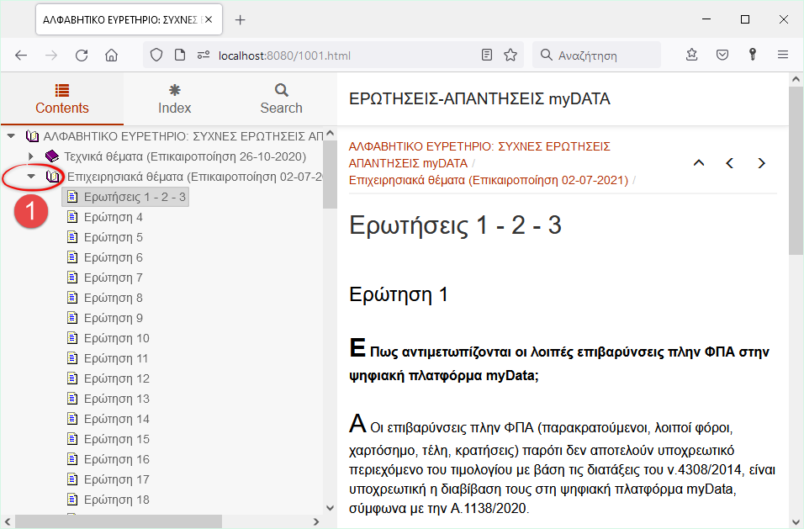Follow the ΑΛΦΑΒΗΤΙΚΟ ΕΥΡΕΤΗΡΙΟ breadcrumb link
This screenshot has width=804, height=529.
(x=479, y=155)
